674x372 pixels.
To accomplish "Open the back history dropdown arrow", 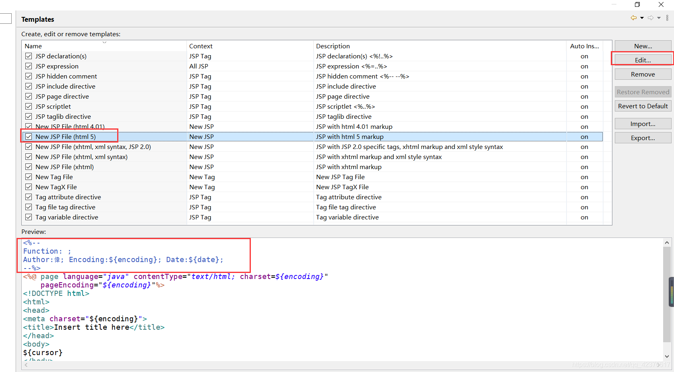I will [x=642, y=18].
